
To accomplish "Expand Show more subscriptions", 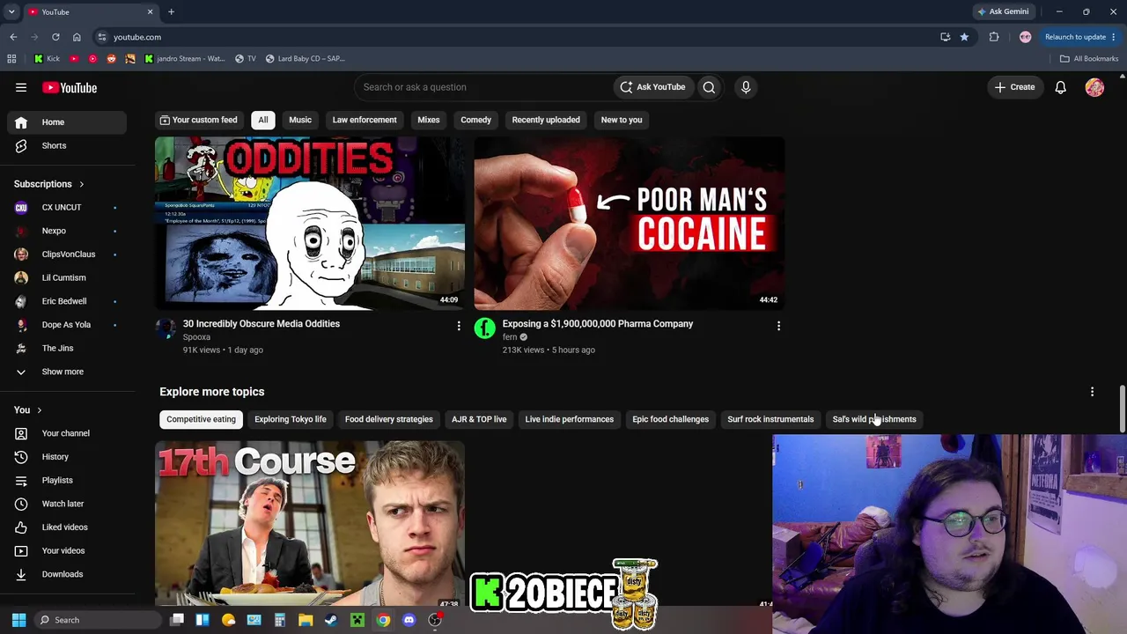I will (63, 372).
